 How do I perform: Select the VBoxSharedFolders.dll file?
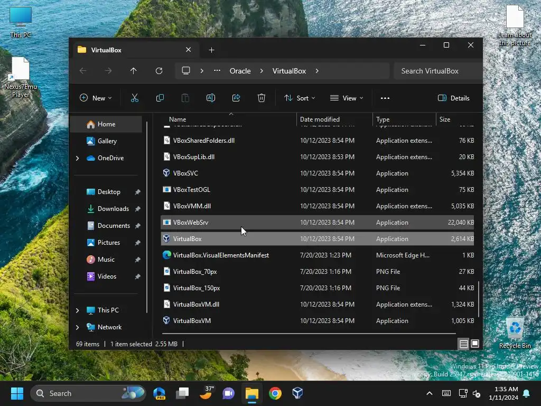tap(318, 141)
